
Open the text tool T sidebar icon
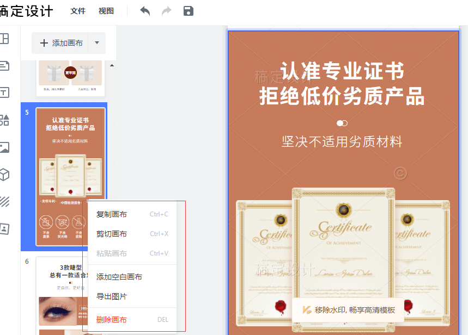[4, 92]
